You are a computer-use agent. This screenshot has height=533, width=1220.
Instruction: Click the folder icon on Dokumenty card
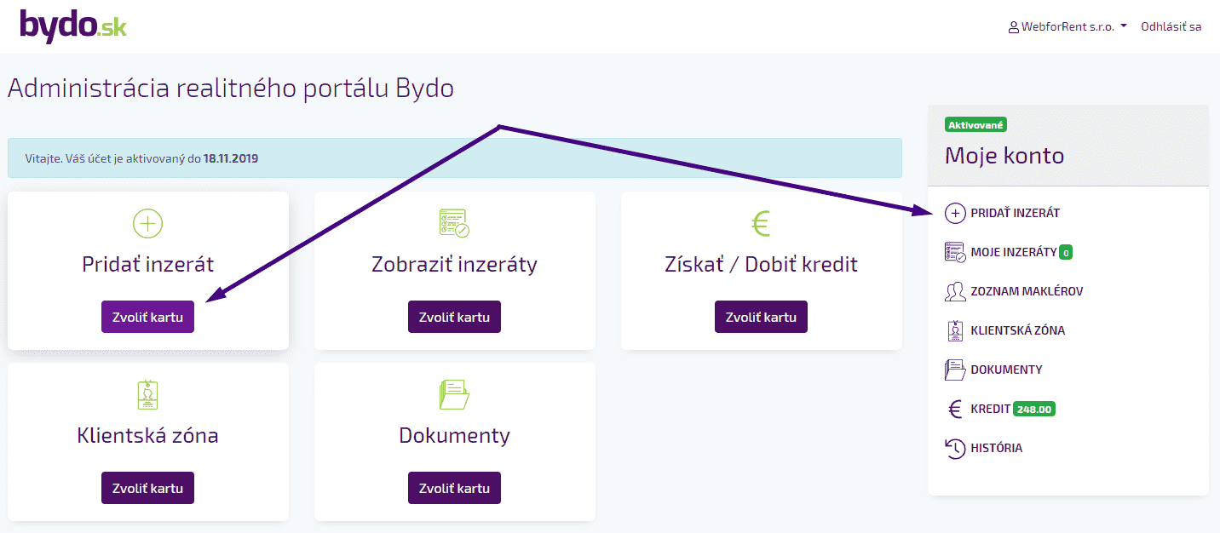coord(454,394)
